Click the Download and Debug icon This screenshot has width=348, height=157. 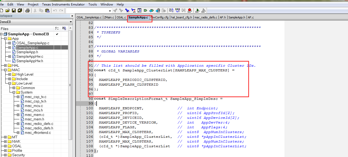tap(197, 11)
